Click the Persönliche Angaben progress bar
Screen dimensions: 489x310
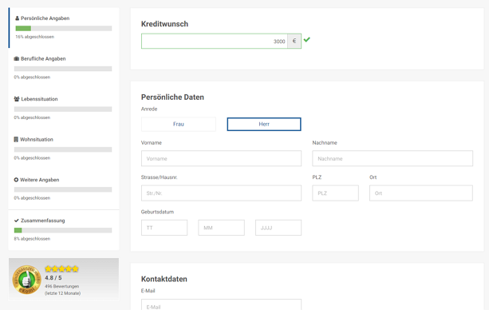(x=64, y=29)
